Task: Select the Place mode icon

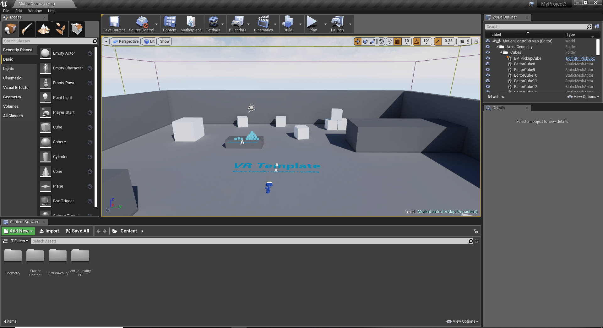Action: pos(10,29)
